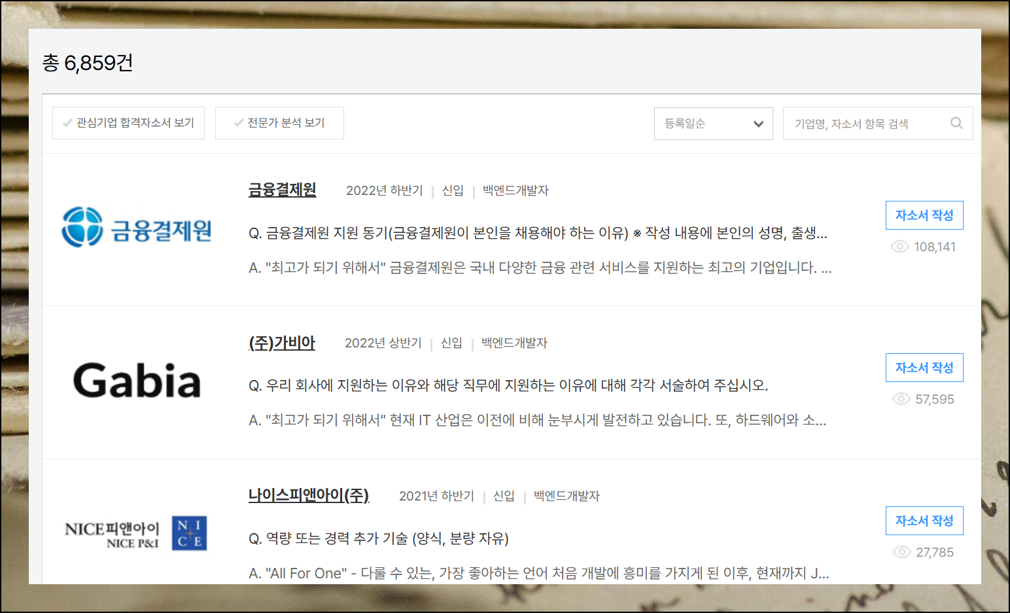Click the 108,141 view count

pyautogui.click(x=935, y=247)
